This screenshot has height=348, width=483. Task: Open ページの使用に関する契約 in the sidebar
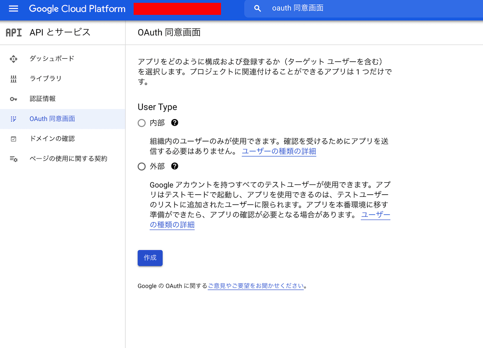62,159
